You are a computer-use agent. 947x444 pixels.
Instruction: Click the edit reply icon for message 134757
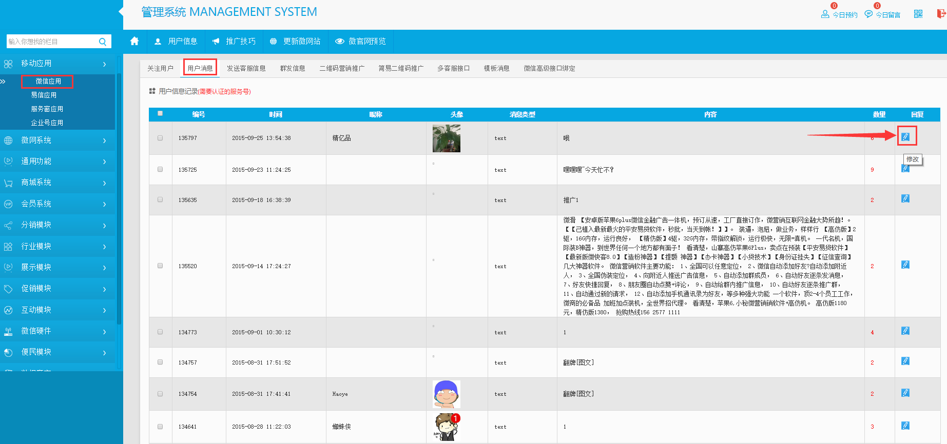[905, 361]
